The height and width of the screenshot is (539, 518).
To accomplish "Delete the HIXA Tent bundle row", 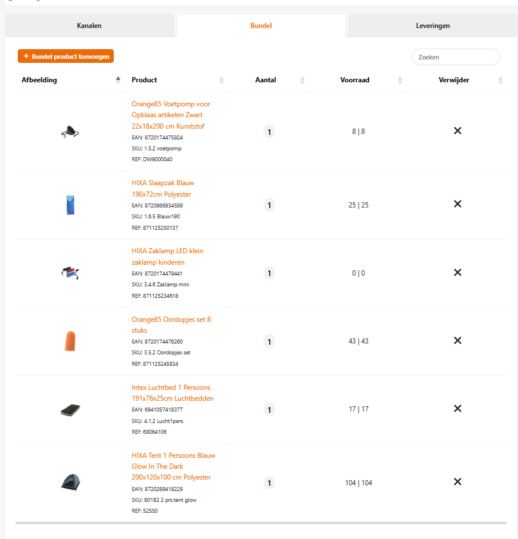I will point(457,481).
